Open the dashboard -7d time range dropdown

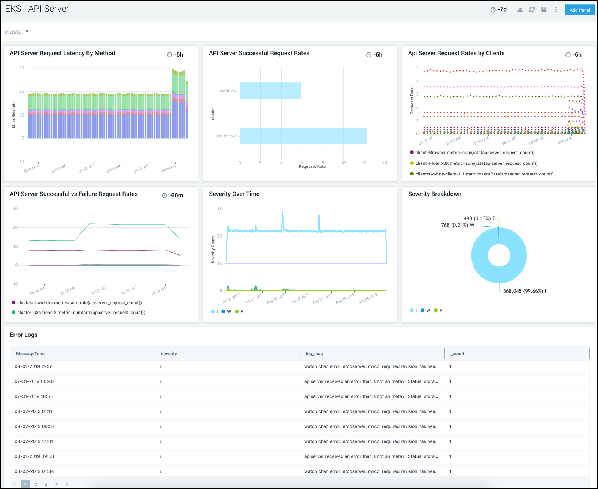(x=502, y=10)
